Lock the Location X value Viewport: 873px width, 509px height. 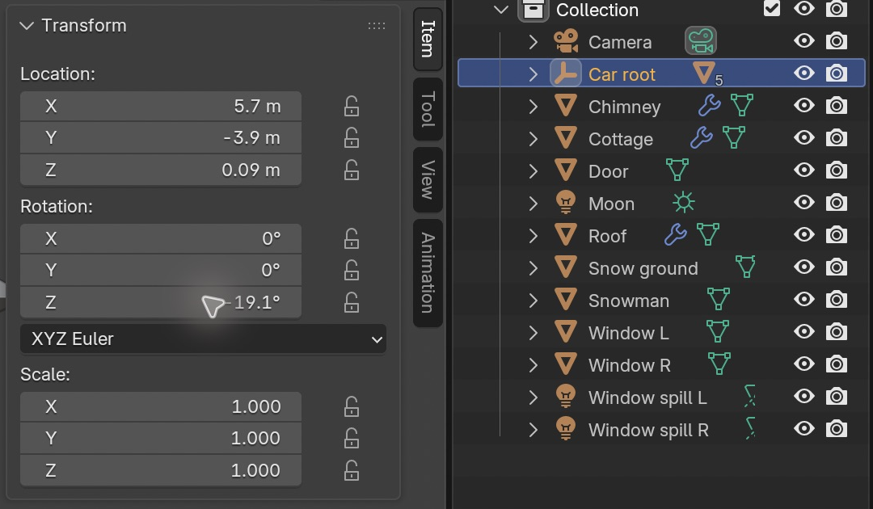coord(352,106)
